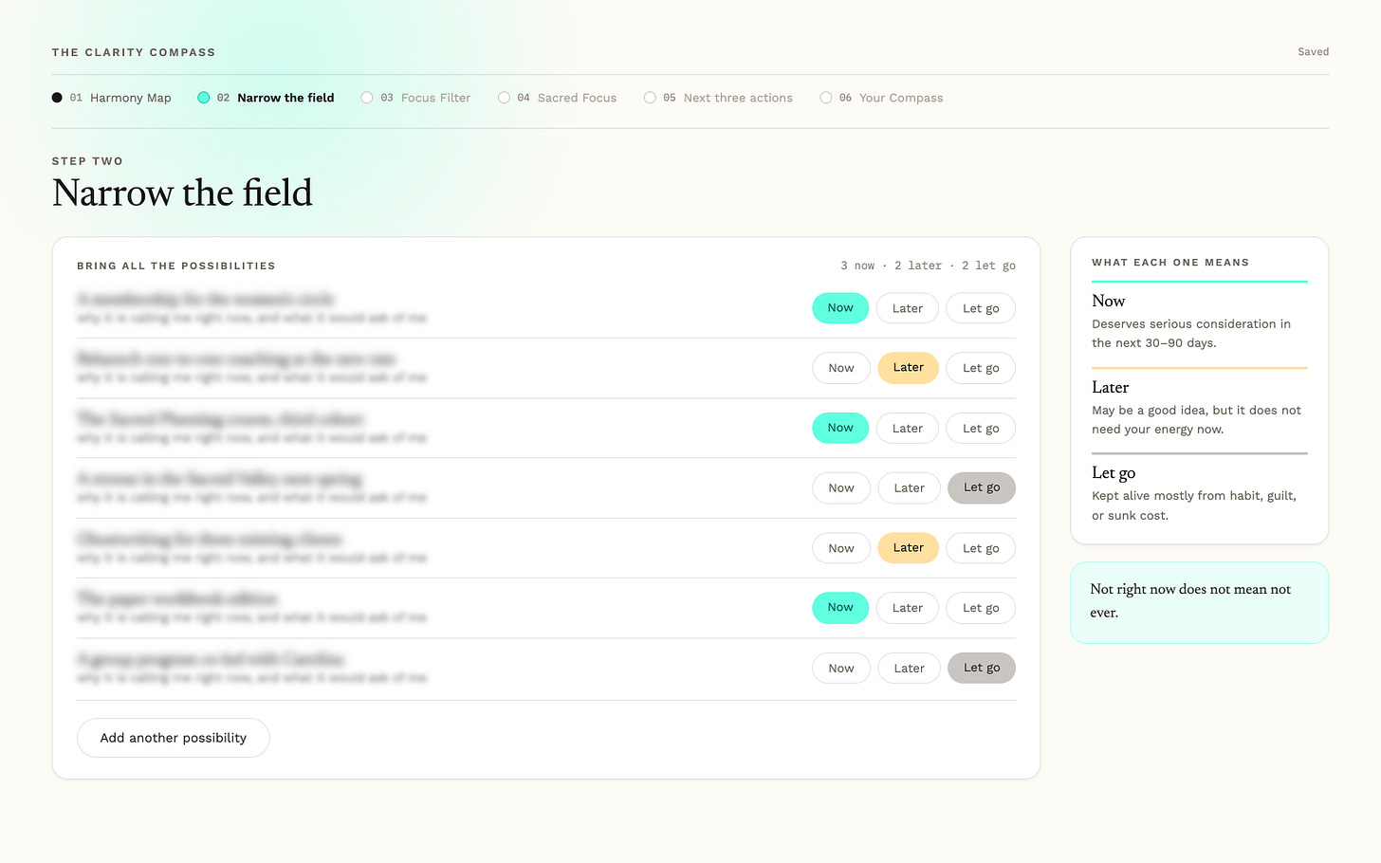The width and height of the screenshot is (1381, 863).
Task: Click the "3 now · 2 later · 2 let go" summary
Action: (x=928, y=266)
